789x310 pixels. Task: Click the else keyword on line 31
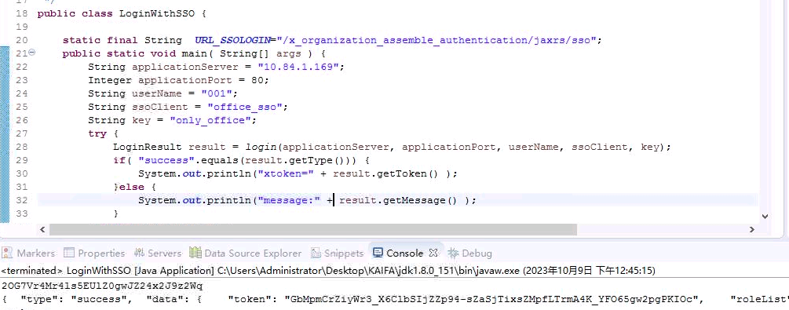[x=131, y=187]
